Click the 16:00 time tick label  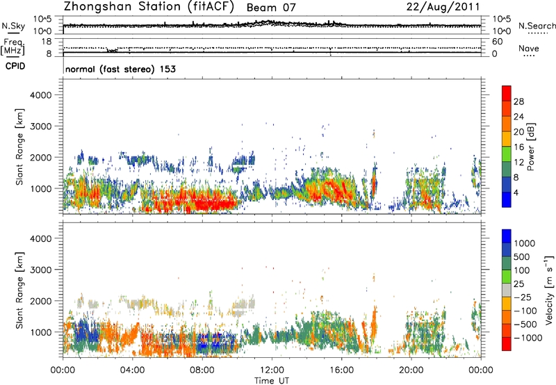341,370
